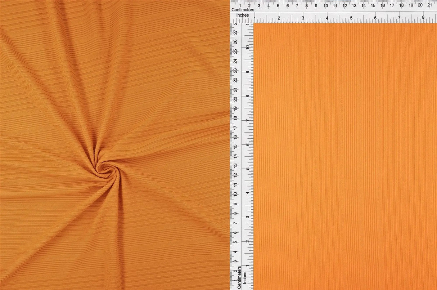This screenshot has height=290, width=437.
Task: Click the top-left corner where both rulers meet
Action: [x=232, y=13]
